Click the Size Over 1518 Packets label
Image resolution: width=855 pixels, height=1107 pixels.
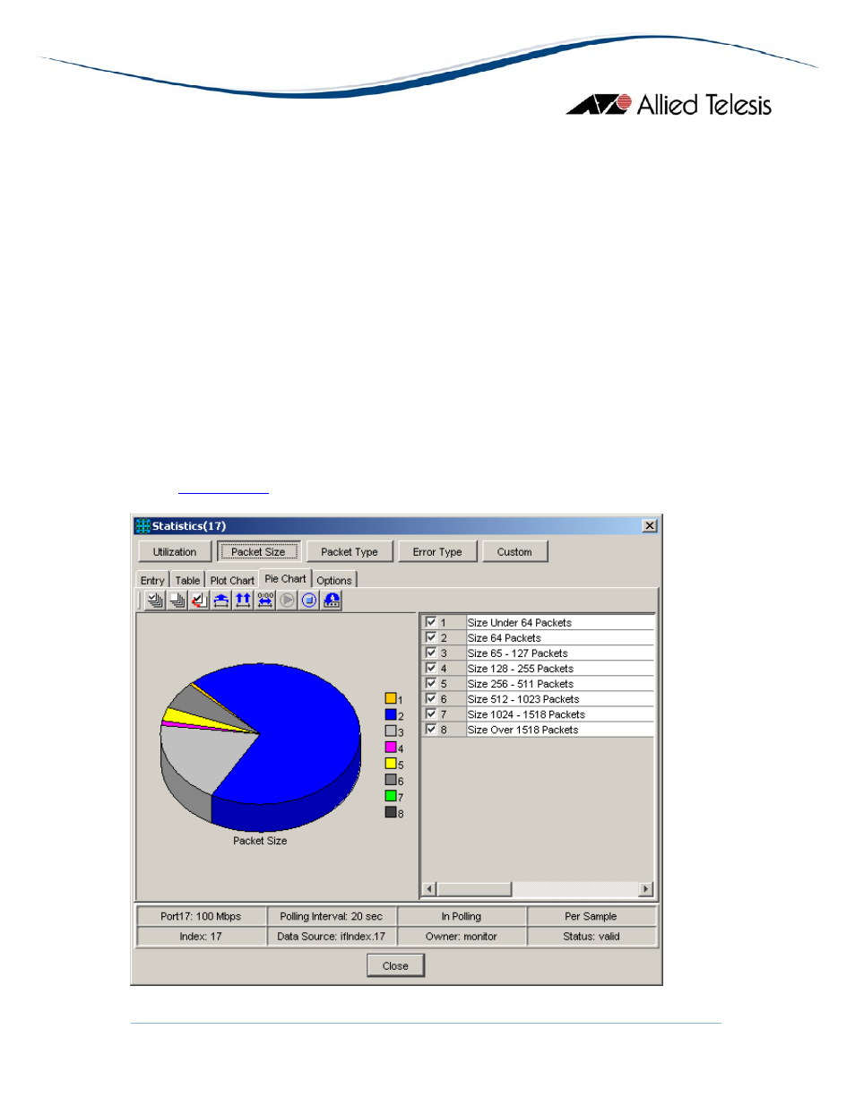coord(523,730)
